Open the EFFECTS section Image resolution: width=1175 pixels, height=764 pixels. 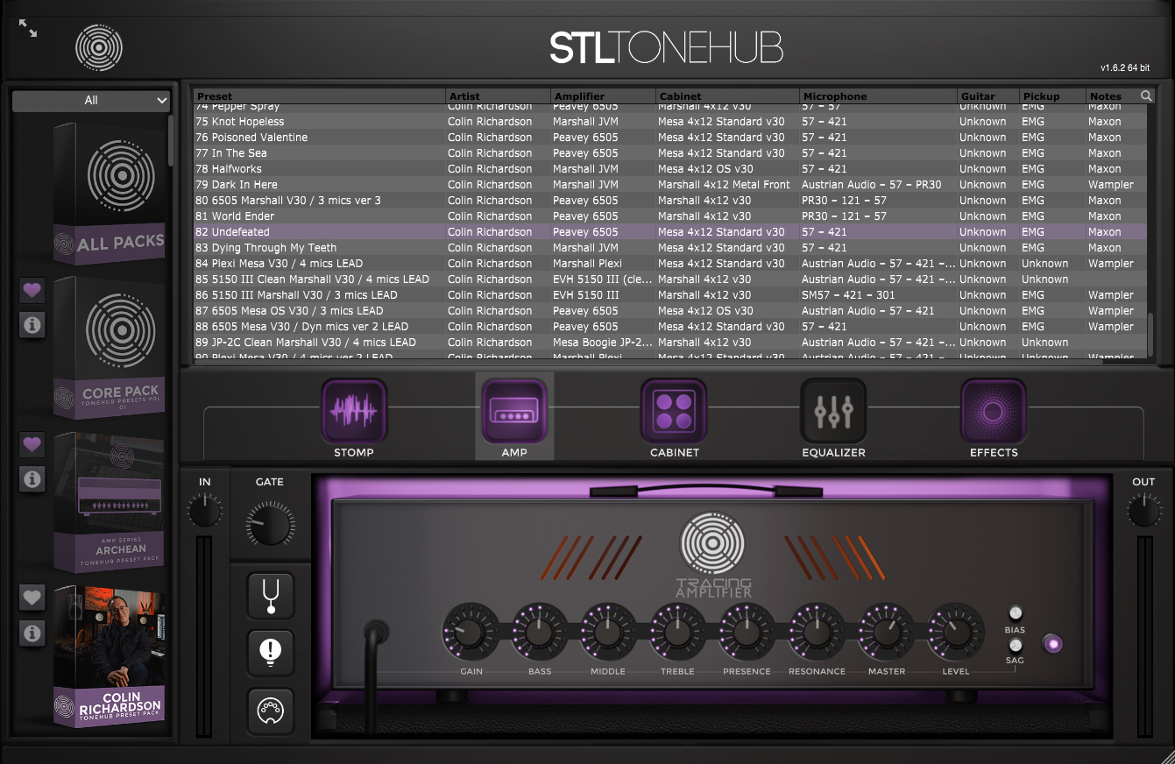coord(993,411)
